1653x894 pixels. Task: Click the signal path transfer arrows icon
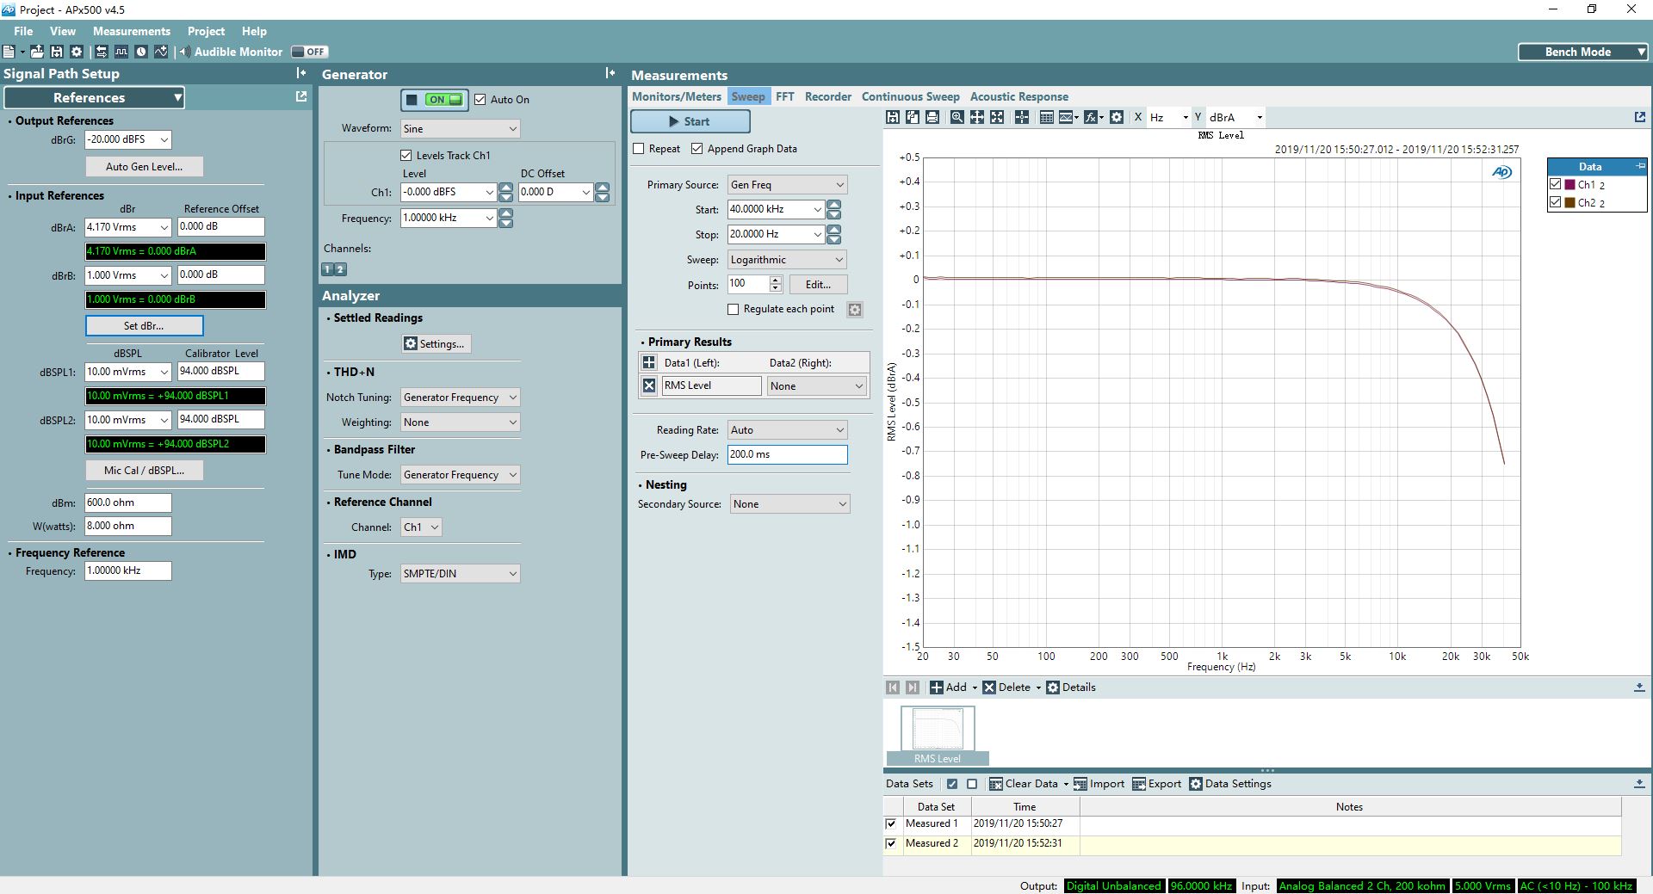click(x=102, y=52)
